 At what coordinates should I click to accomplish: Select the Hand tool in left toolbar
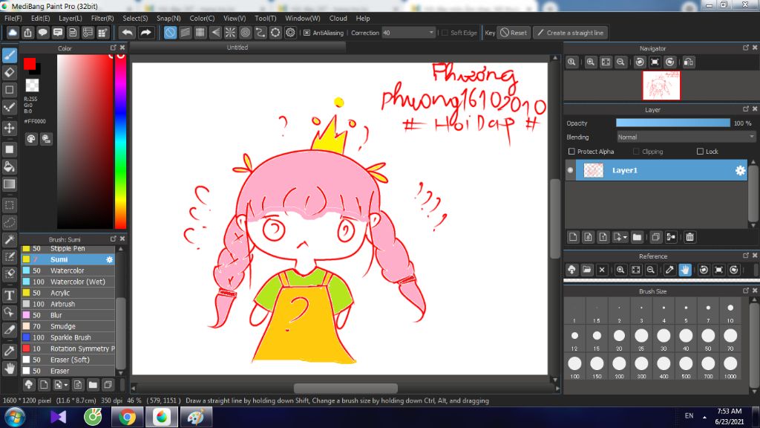tap(9, 369)
